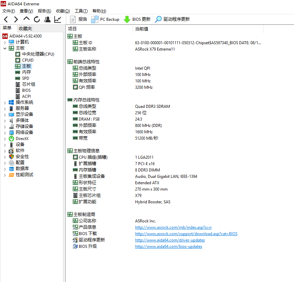Click the 报告 report toolbar button

coord(78,19)
